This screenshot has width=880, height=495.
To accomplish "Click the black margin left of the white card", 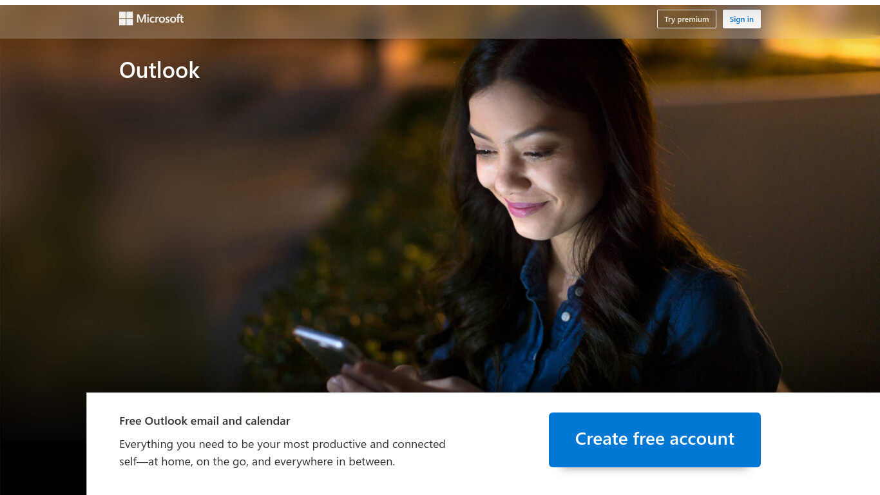I will (43, 445).
